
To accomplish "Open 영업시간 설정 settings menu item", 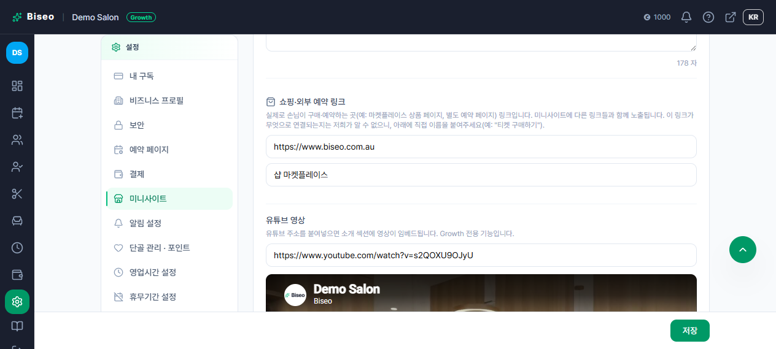I will (x=169, y=272).
